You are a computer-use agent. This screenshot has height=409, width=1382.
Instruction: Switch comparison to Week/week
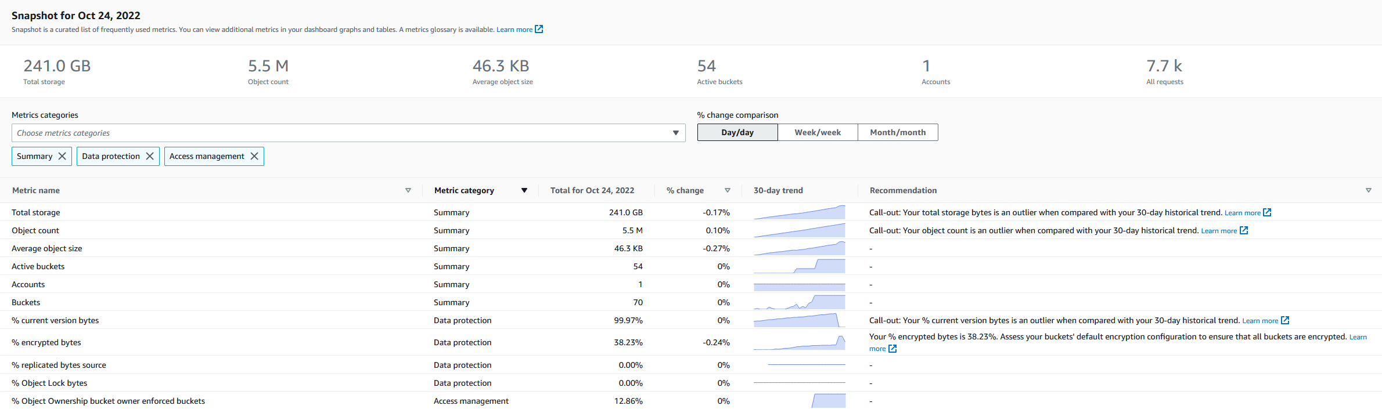pos(818,132)
